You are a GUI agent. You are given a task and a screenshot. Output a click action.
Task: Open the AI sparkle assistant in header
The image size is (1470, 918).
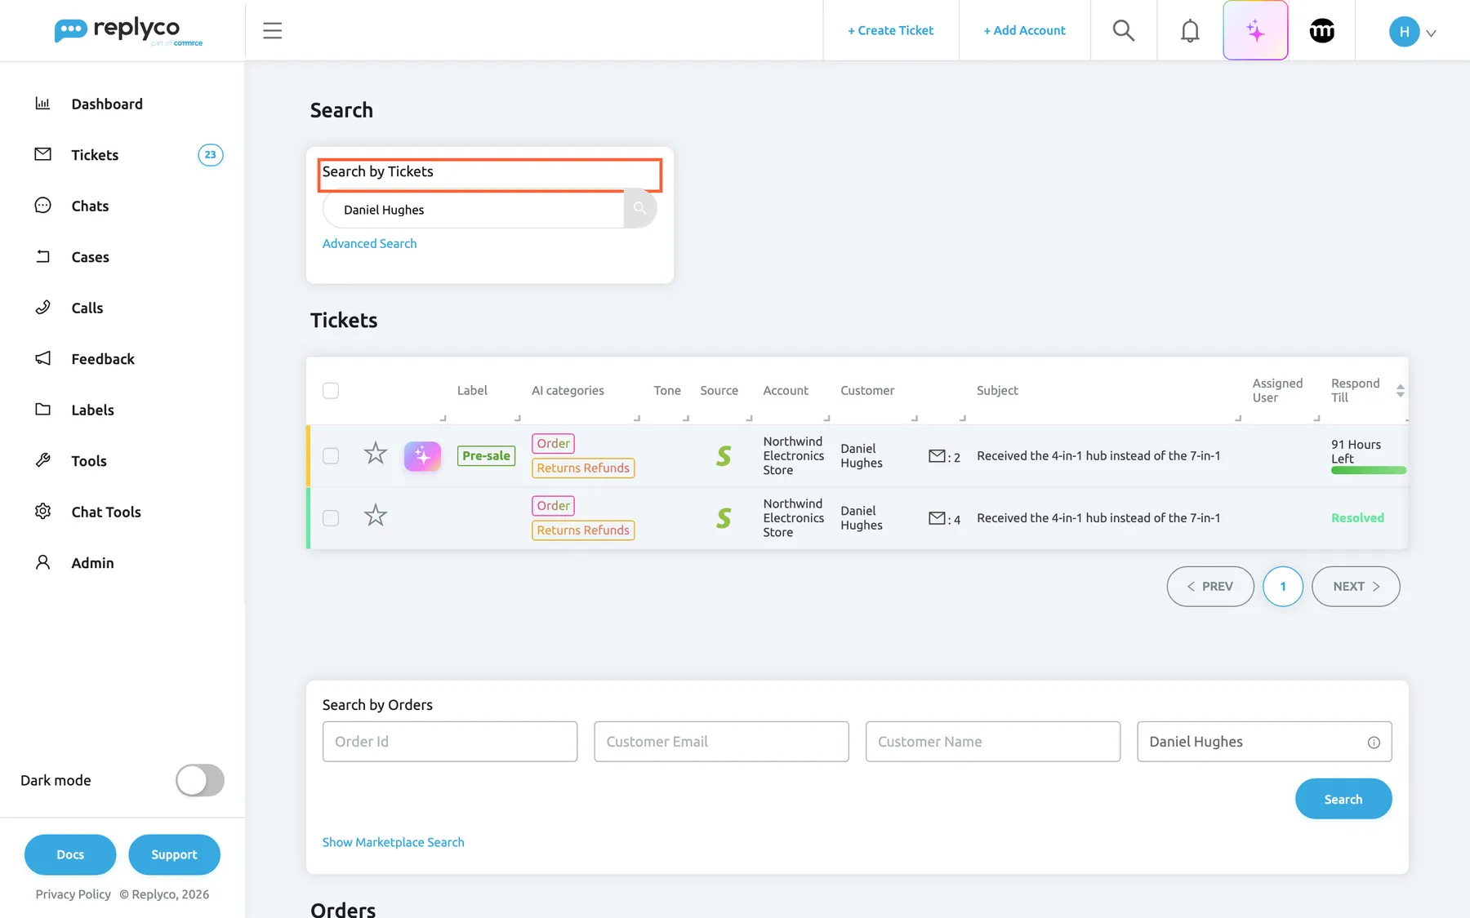tap(1255, 30)
